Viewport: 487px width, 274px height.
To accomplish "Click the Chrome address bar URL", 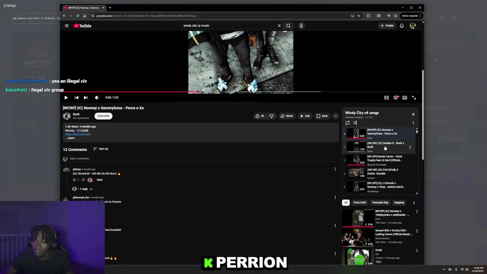I will click(146, 16).
